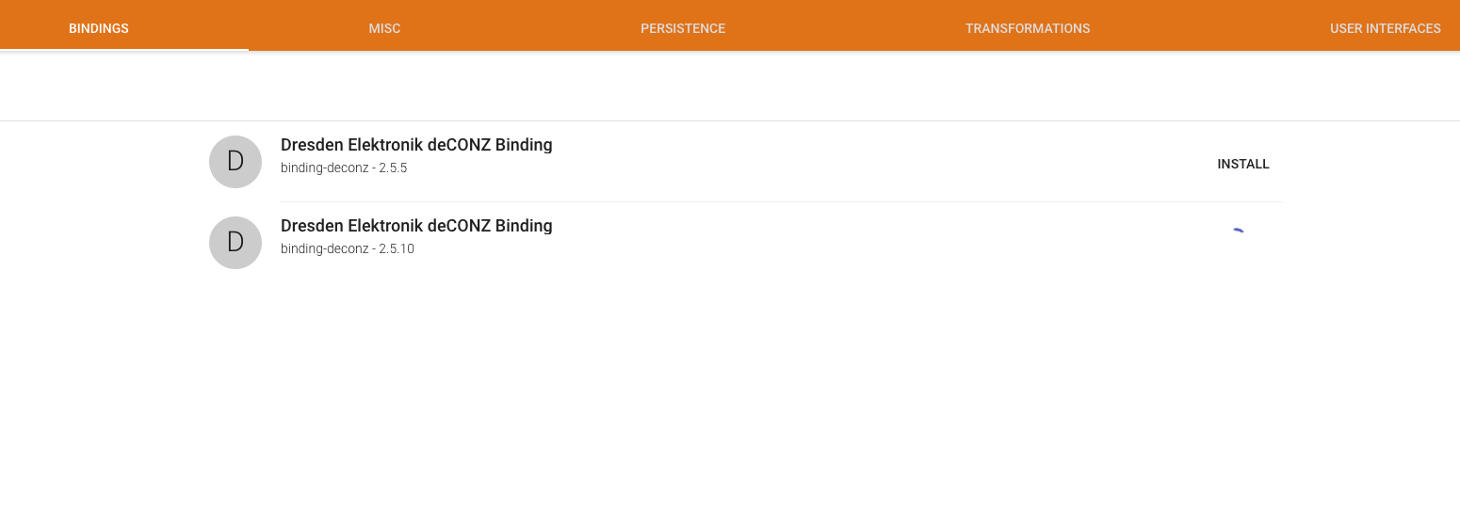The width and height of the screenshot is (1460, 511).
Task: Click the divider line between the two bindings
Action: pos(782,201)
